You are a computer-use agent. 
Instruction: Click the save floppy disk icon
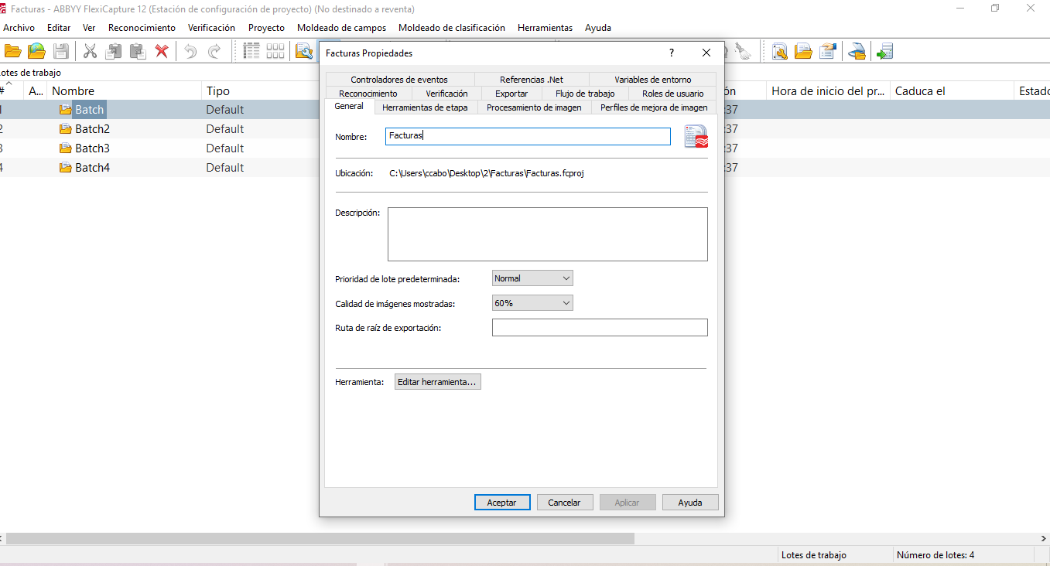pyautogui.click(x=61, y=51)
